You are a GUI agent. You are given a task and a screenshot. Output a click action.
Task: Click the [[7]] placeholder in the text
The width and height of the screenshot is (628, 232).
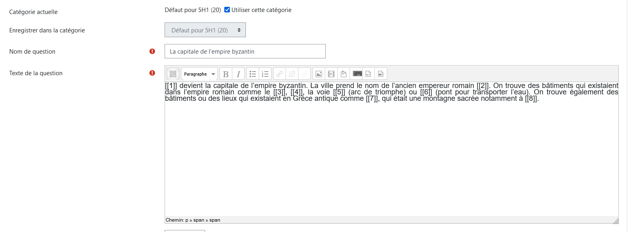[x=372, y=98]
